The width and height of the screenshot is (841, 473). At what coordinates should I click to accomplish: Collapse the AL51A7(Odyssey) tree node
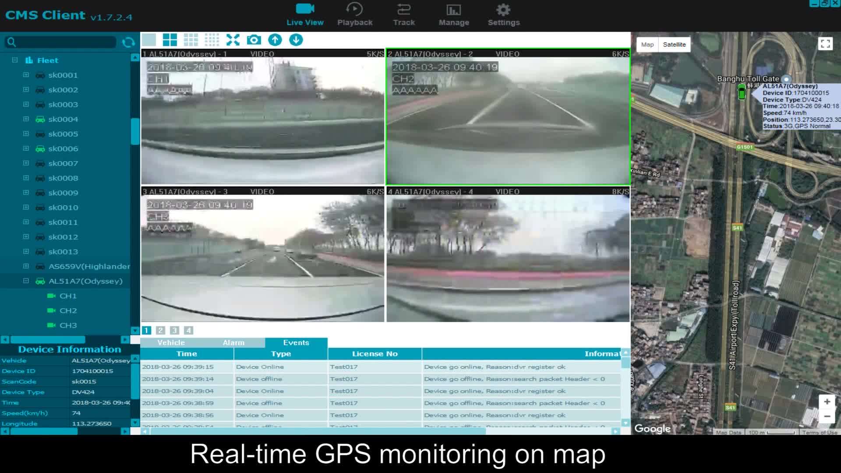[26, 281]
